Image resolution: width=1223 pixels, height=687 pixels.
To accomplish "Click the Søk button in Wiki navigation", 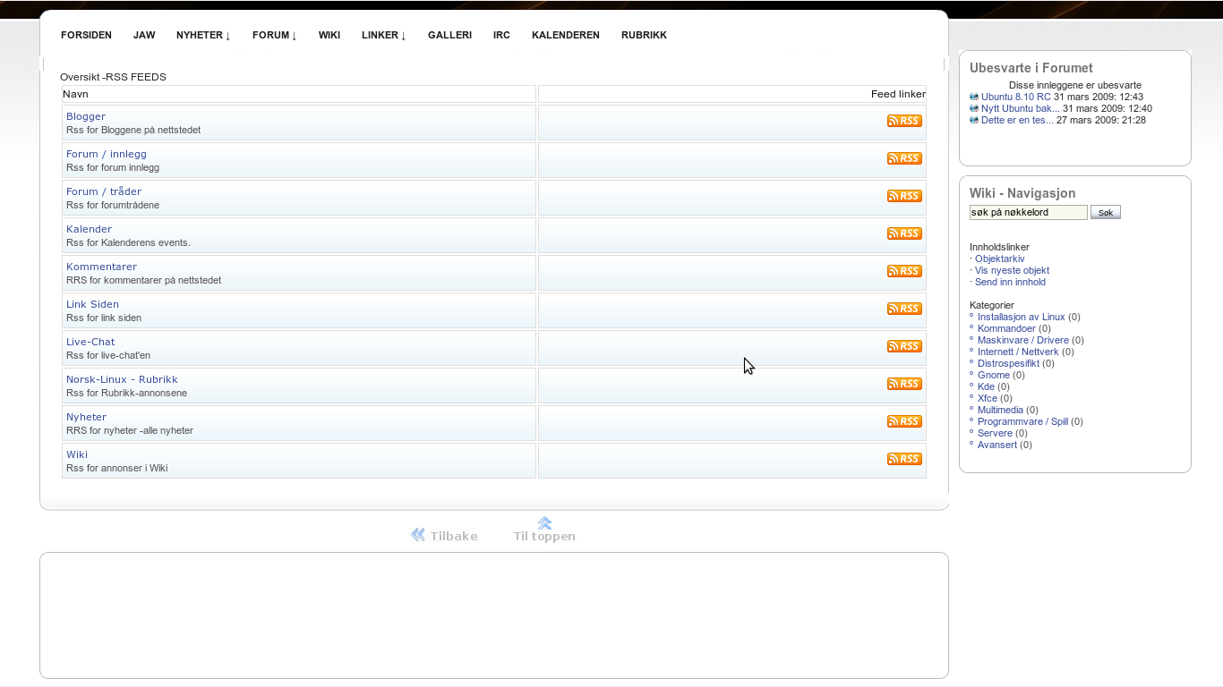I will pos(1106,212).
